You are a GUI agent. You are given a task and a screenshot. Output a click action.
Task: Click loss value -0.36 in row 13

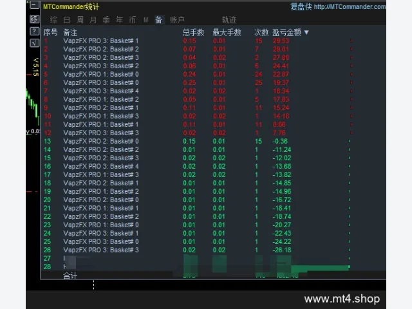pos(280,141)
